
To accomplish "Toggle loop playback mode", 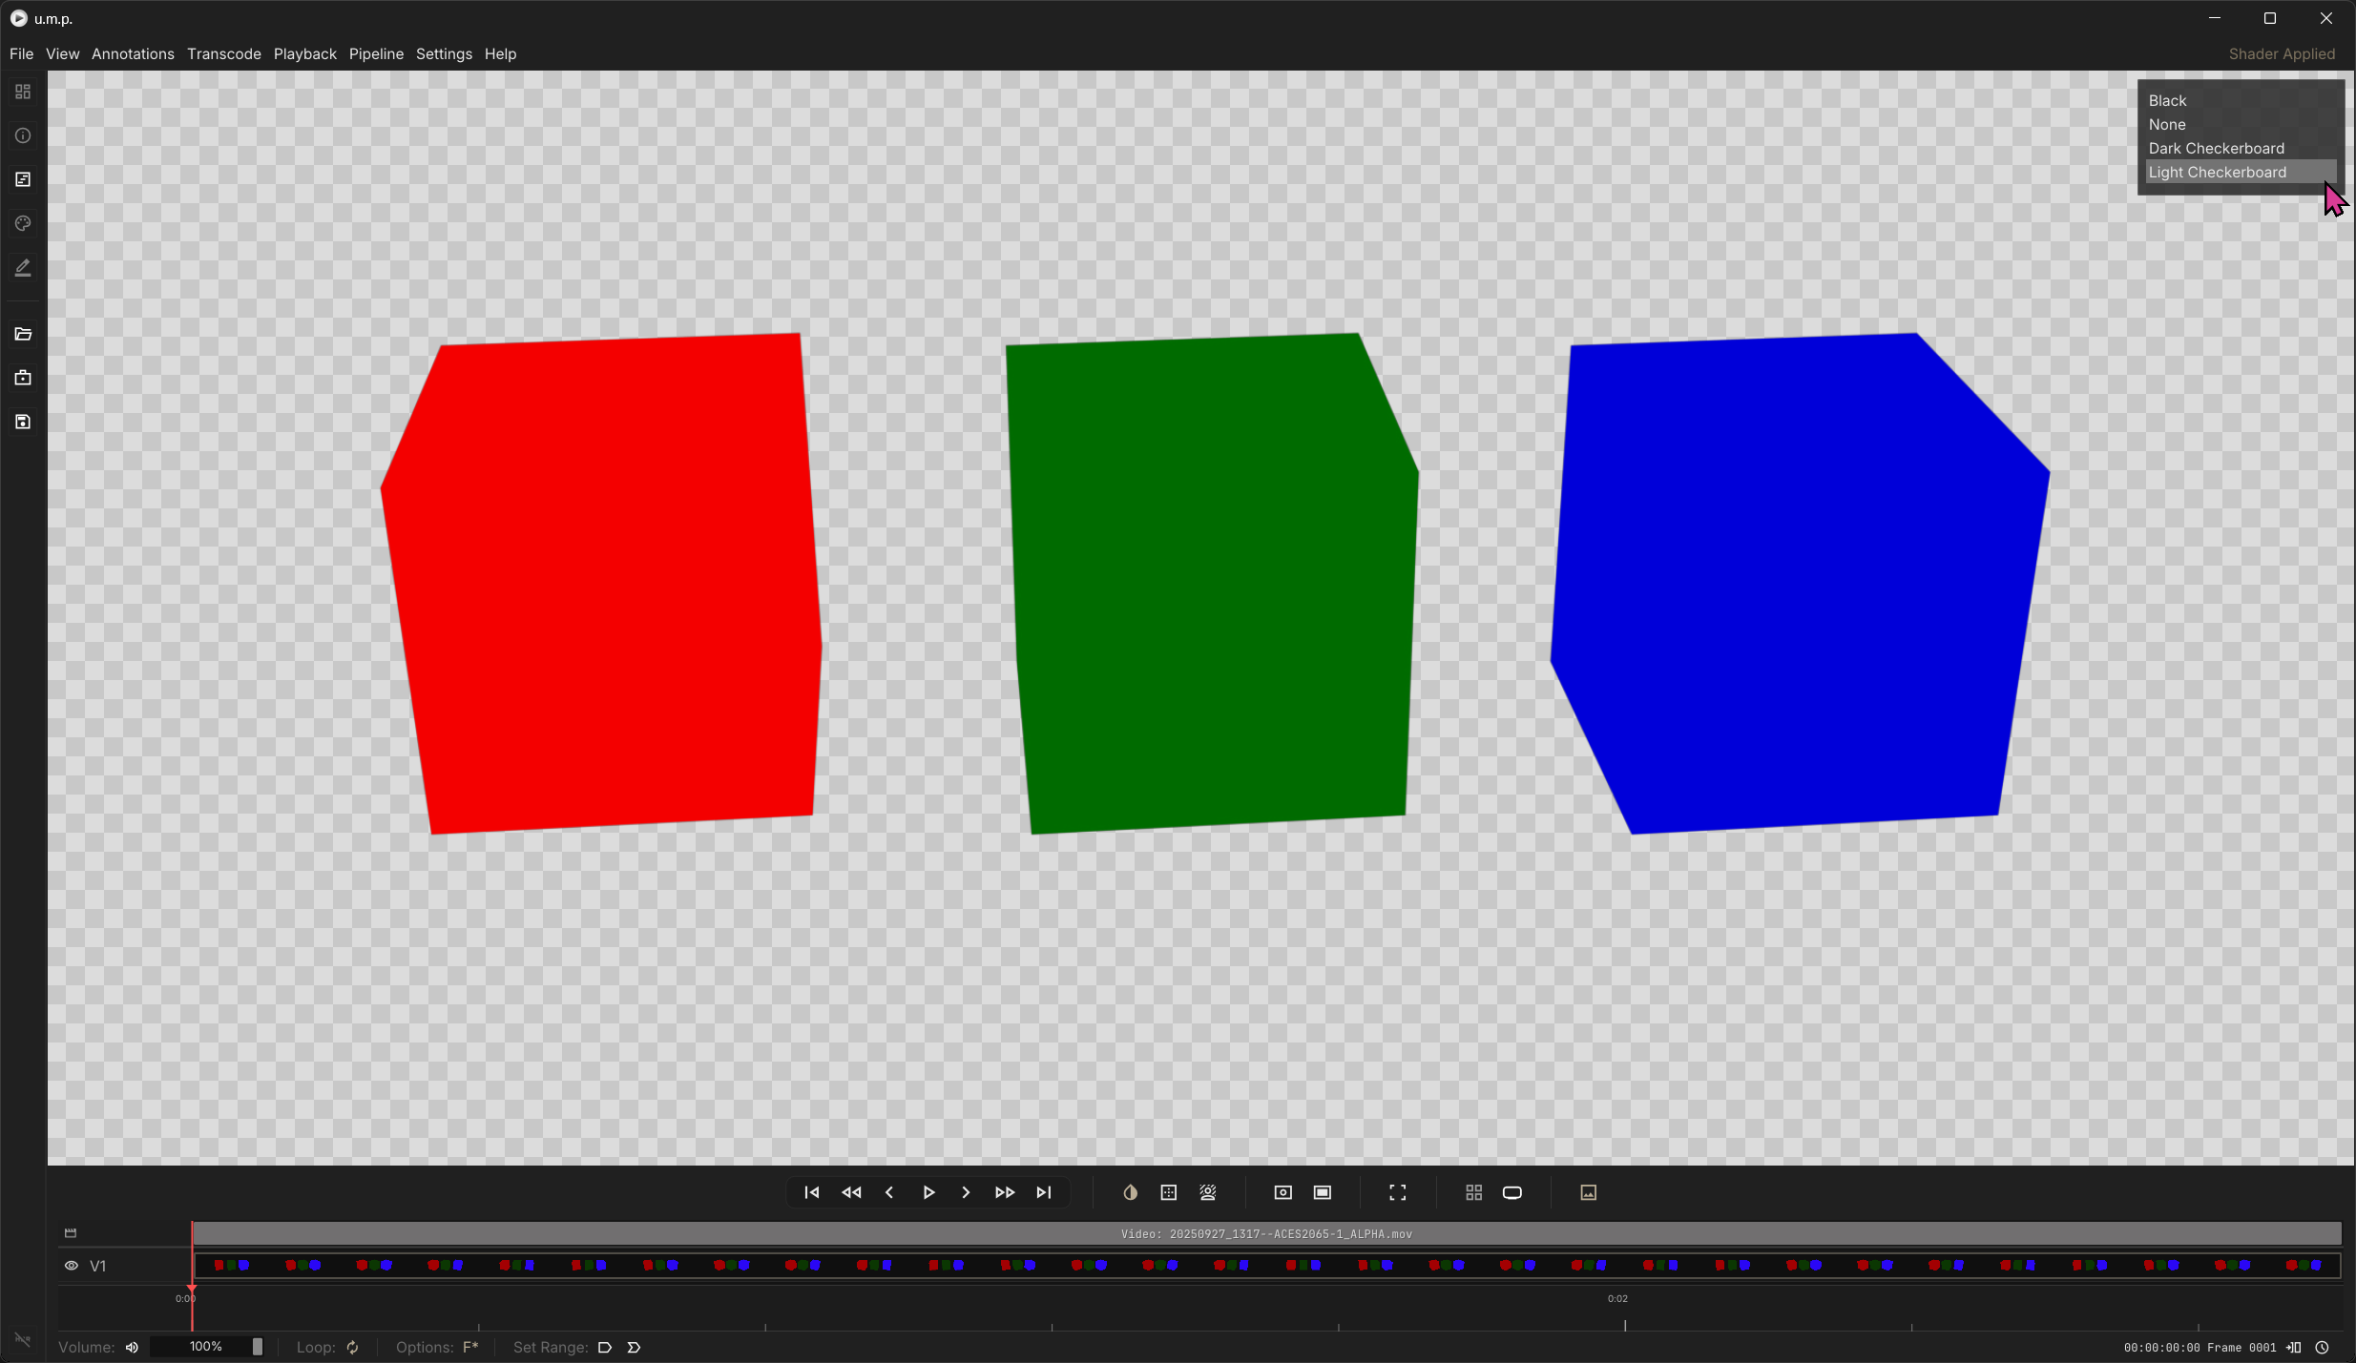I will coord(351,1347).
